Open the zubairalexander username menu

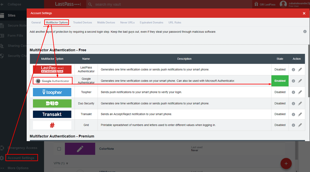(x=299, y=3)
